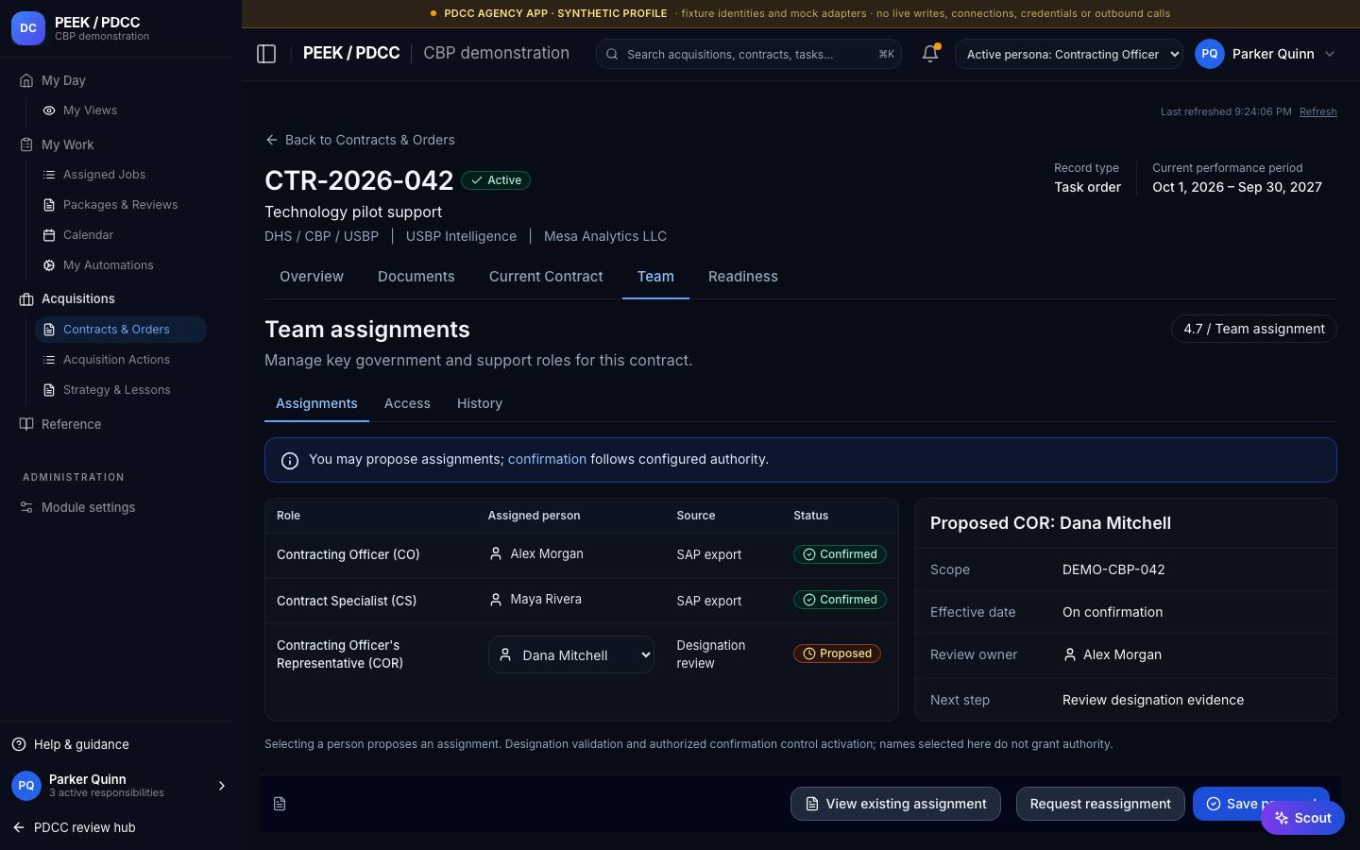Image resolution: width=1360 pixels, height=850 pixels.
Task: Open Module settings
Action: pyautogui.click(x=88, y=507)
